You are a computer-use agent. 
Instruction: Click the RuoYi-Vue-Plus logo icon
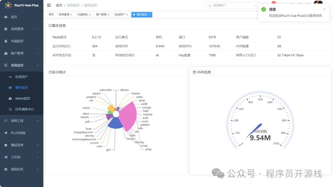point(8,5)
